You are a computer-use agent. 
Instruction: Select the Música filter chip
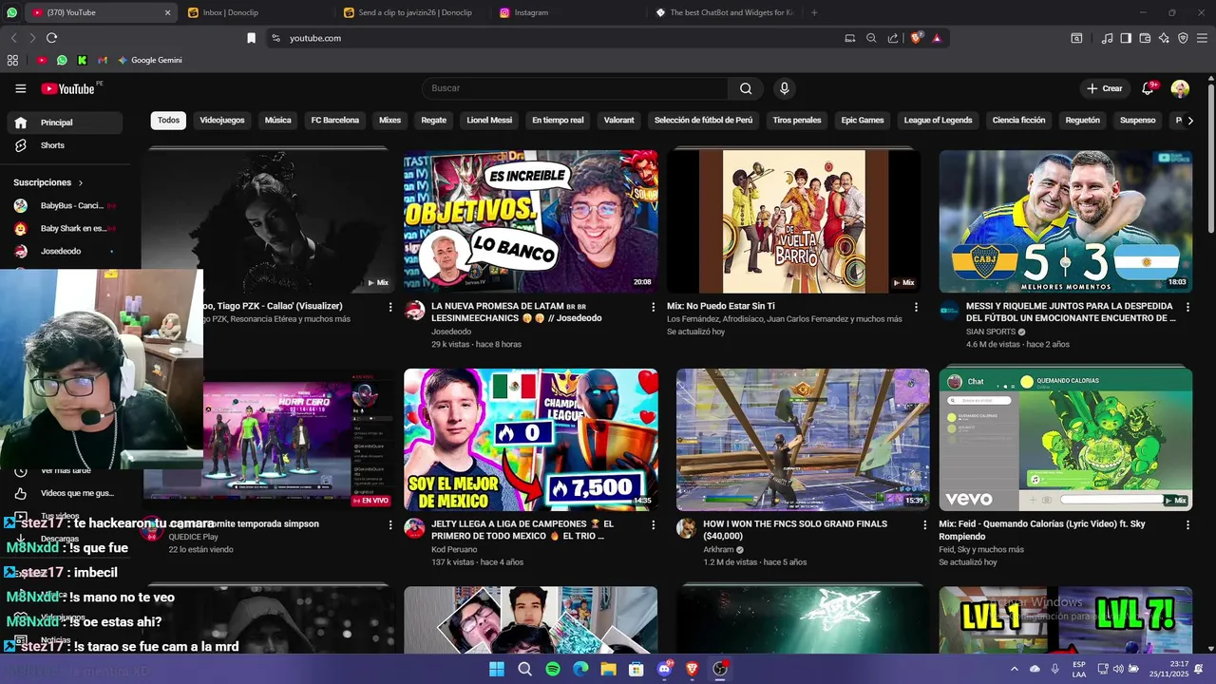pyautogui.click(x=277, y=121)
